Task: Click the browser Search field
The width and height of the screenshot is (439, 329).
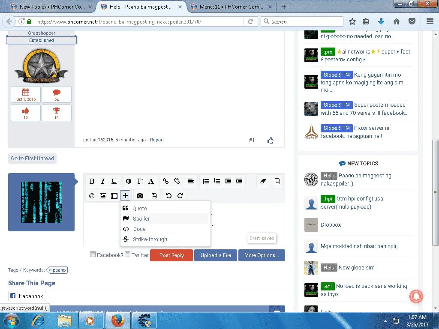Action: (x=302, y=21)
